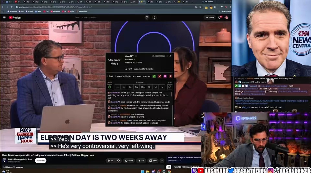Click Add notes in the usercard
Image resolution: width=311 pixels, height=173 pixels.
137,76
